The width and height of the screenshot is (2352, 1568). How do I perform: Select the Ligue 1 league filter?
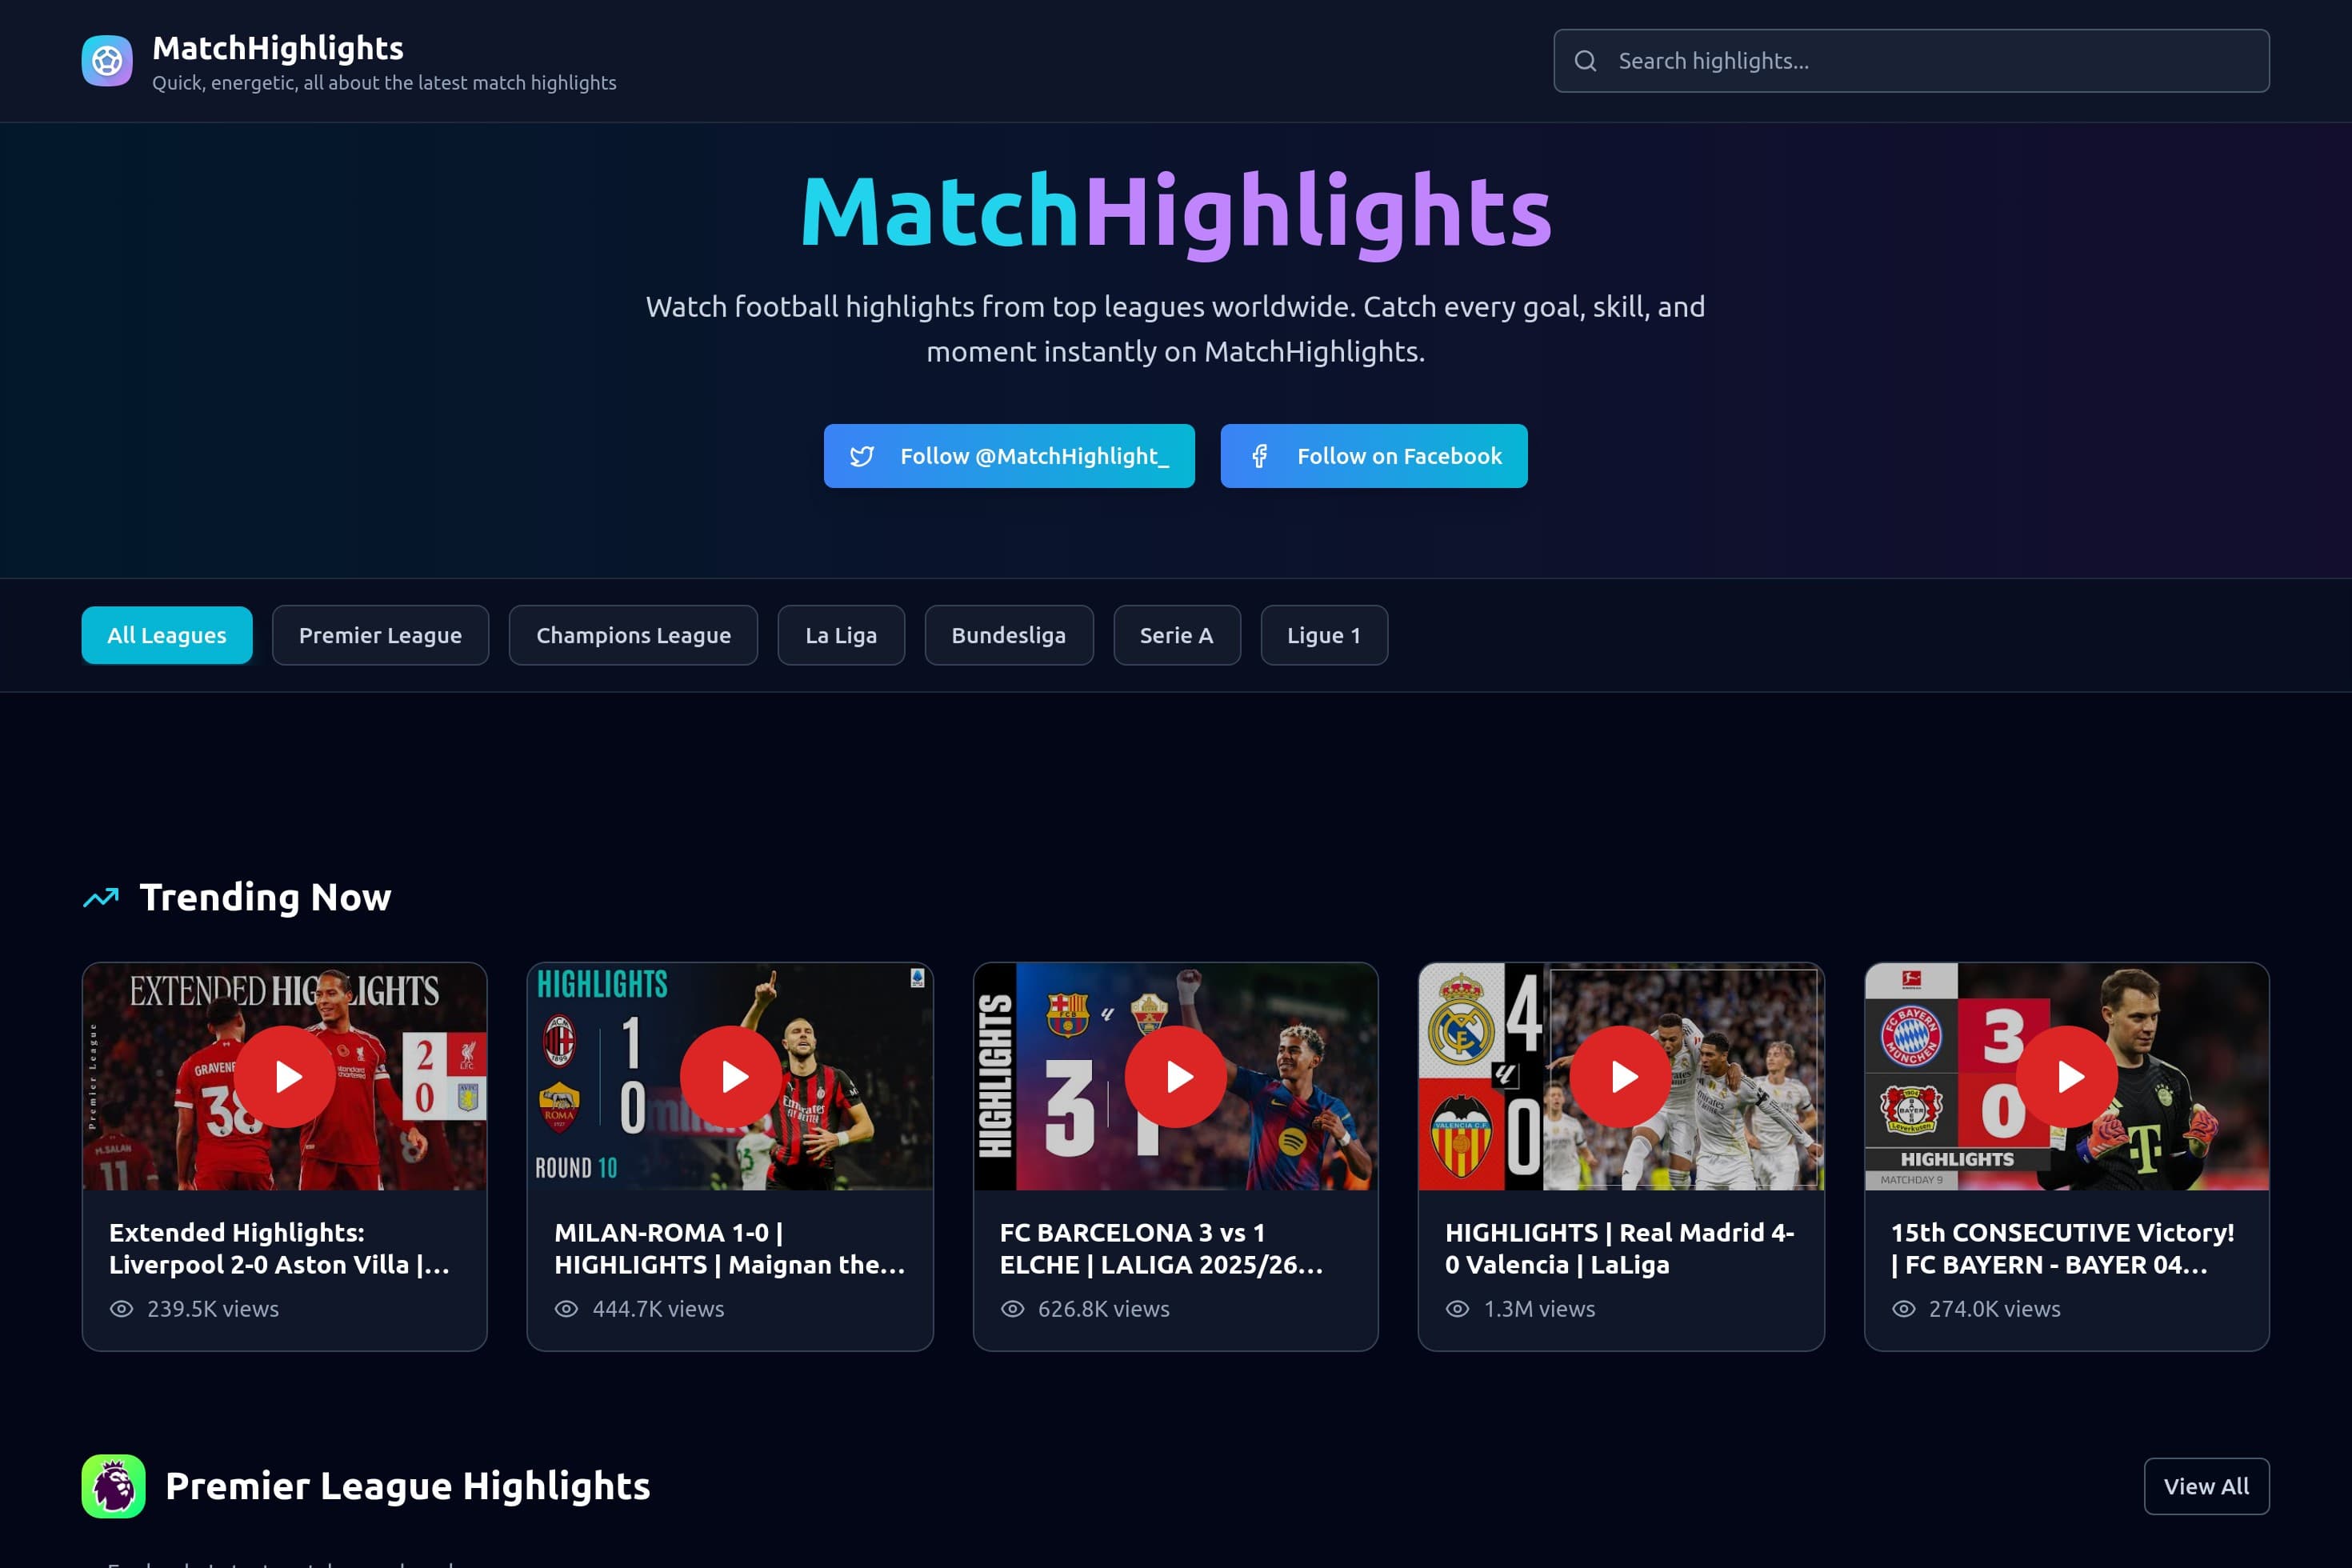pyautogui.click(x=1324, y=635)
